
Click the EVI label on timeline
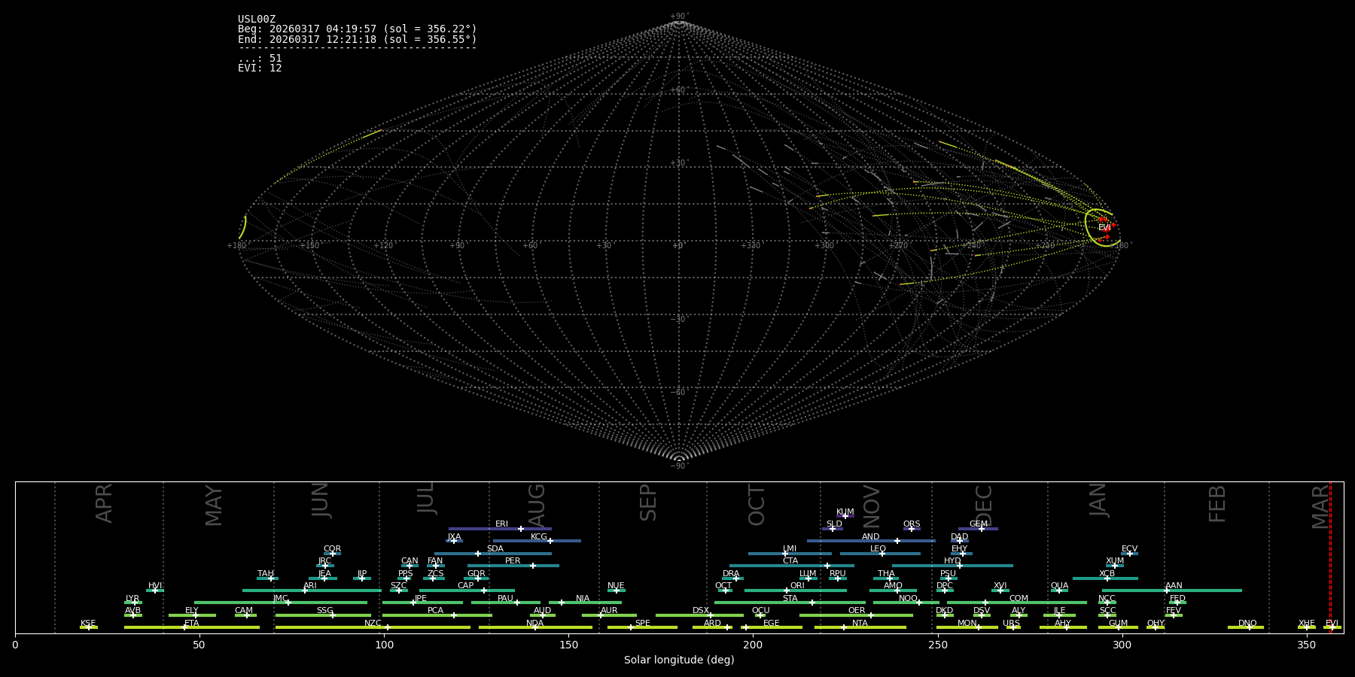pyautogui.click(x=1332, y=623)
